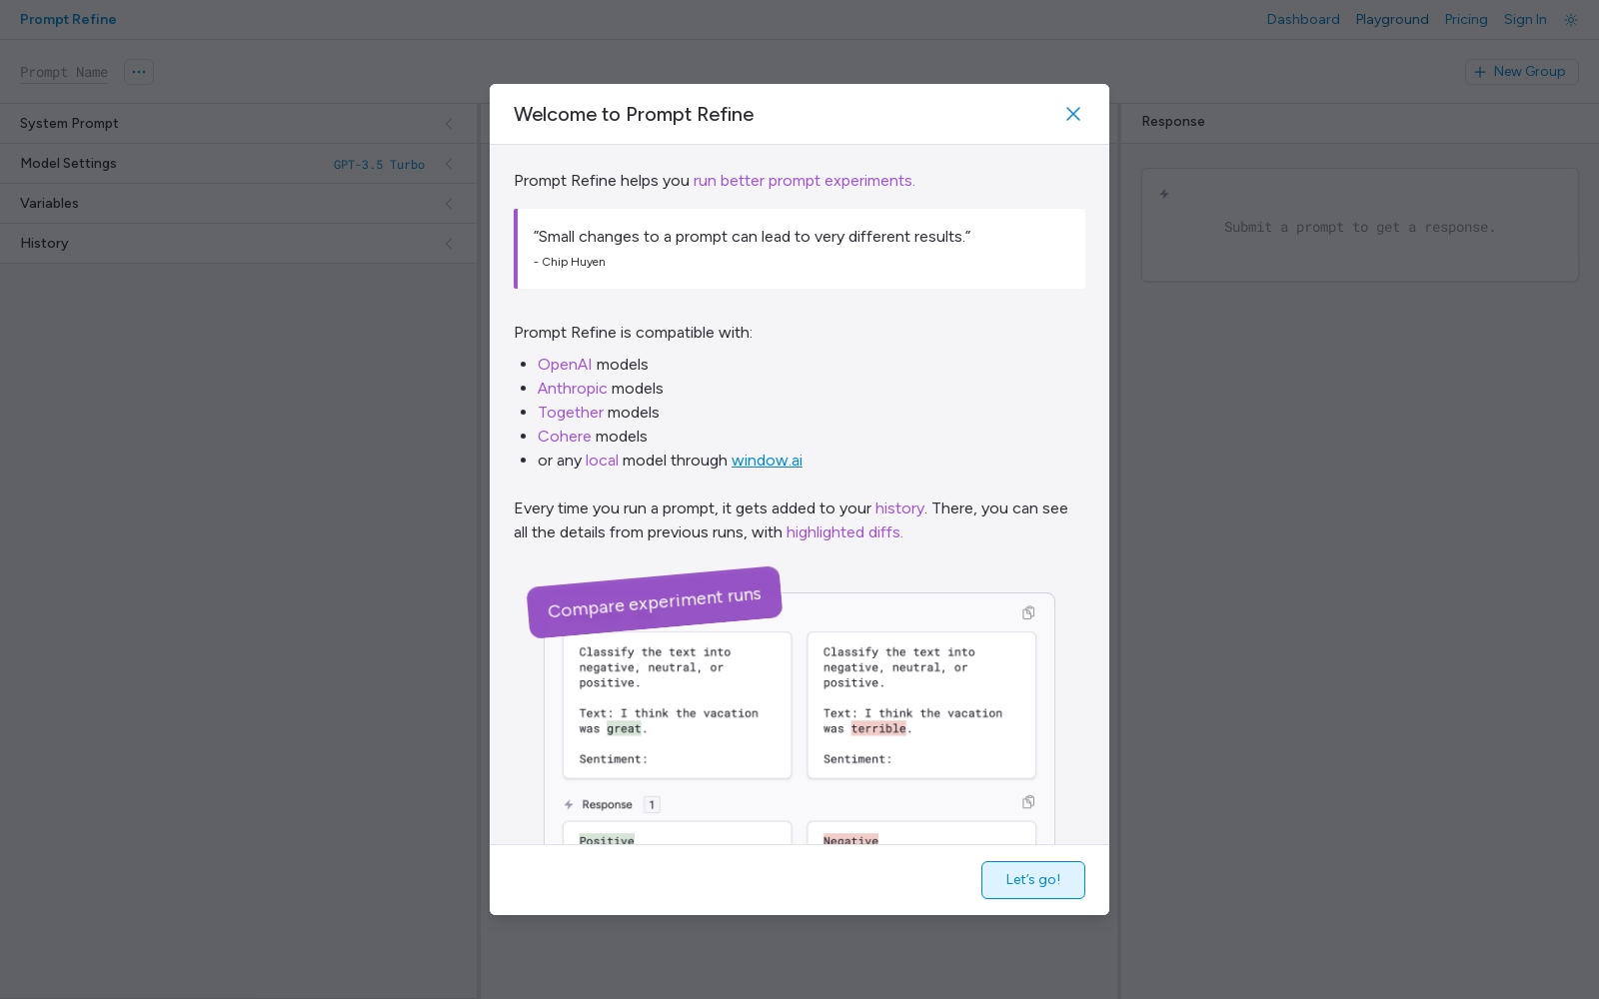Open the Pricing page

[1466, 20]
